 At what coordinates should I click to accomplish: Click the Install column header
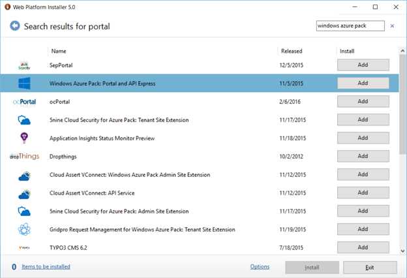tap(347, 51)
